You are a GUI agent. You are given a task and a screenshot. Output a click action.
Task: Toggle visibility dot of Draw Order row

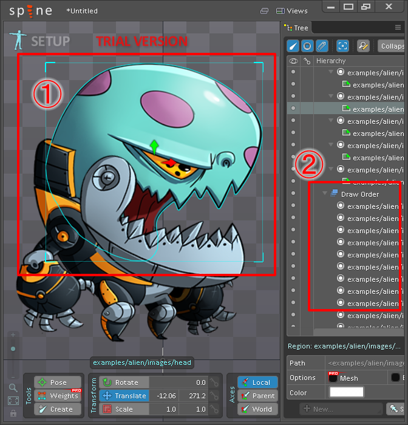(x=293, y=193)
